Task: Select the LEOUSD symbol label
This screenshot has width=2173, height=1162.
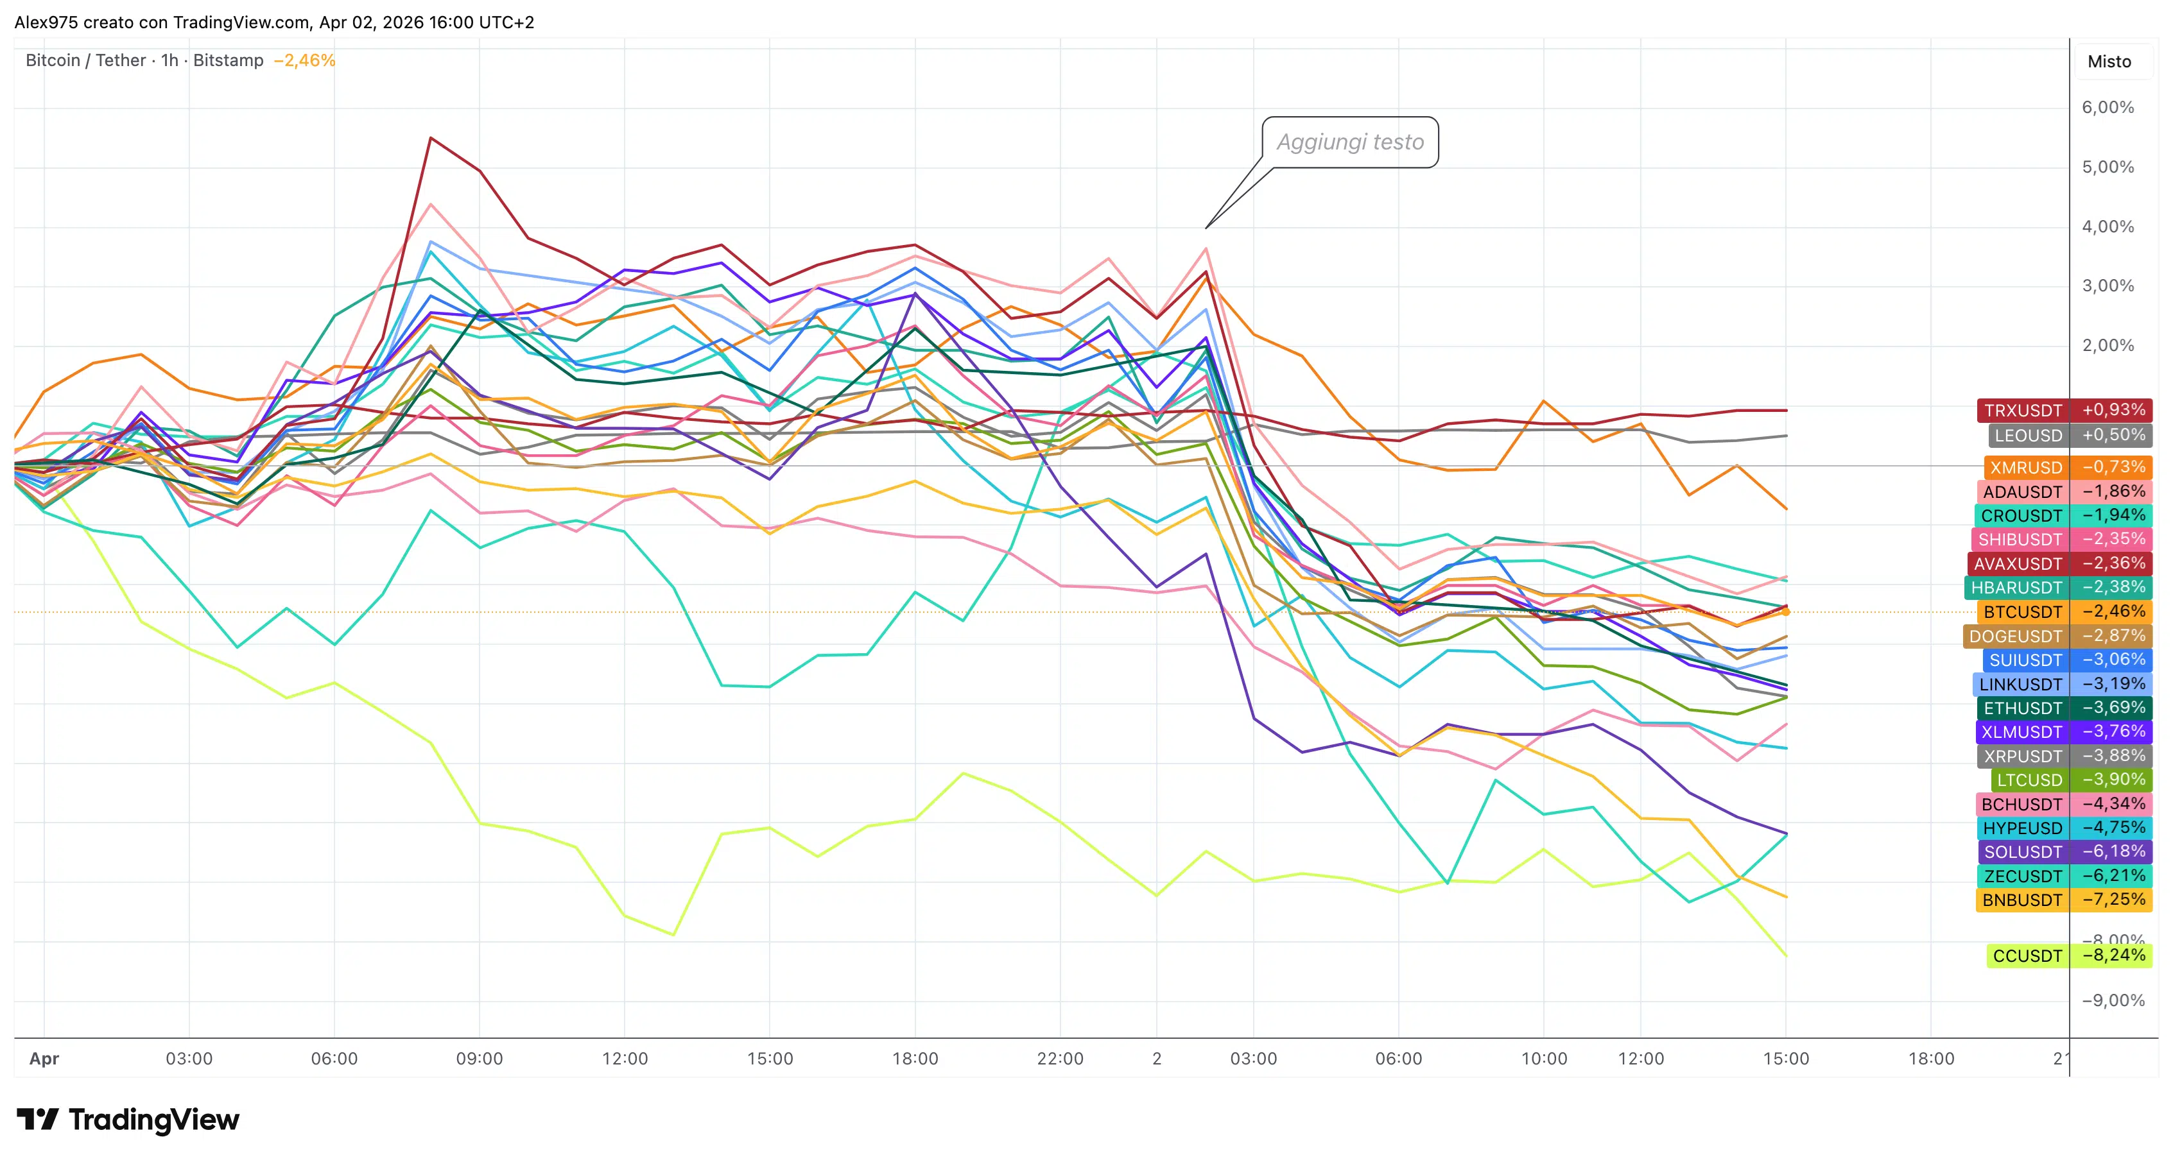Action: (x=2028, y=436)
